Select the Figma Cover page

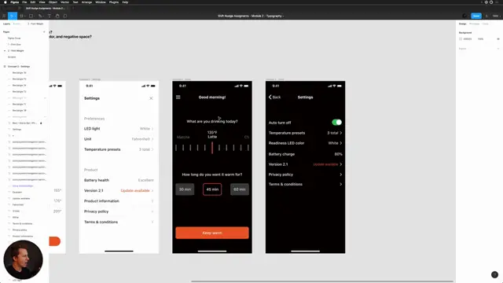14,39
